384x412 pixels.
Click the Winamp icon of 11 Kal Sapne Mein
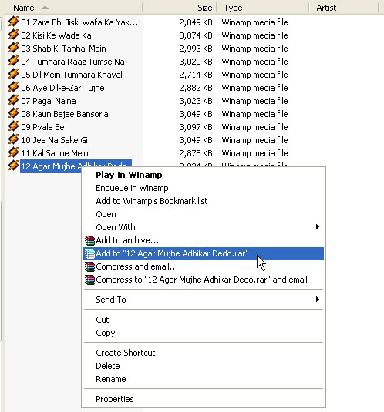coord(13,152)
